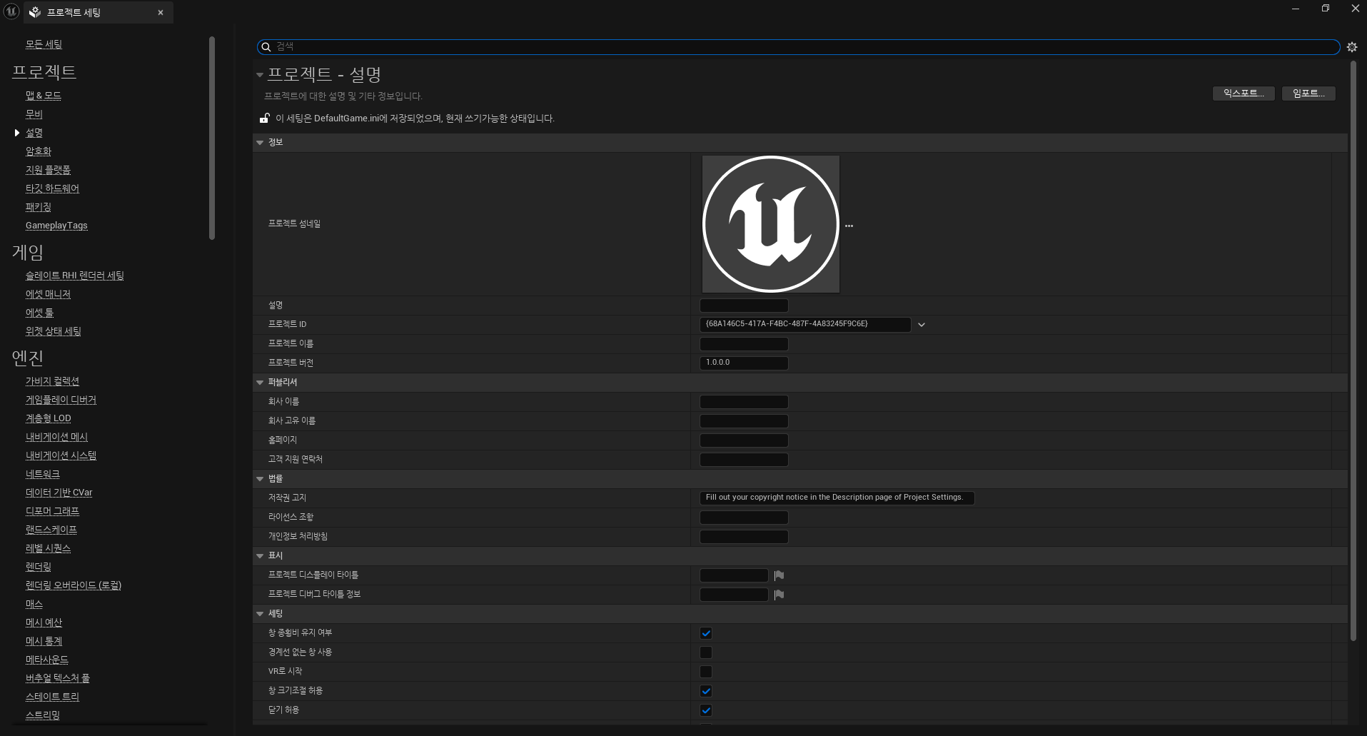
Task: Click the 홈페이지 input field
Action: (x=744, y=440)
